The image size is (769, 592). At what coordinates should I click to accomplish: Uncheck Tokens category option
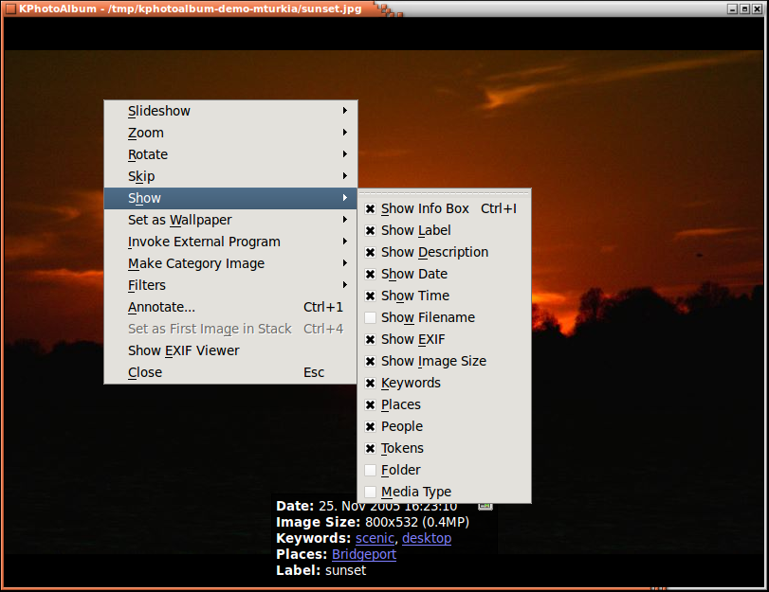pyautogui.click(x=371, y=448)
